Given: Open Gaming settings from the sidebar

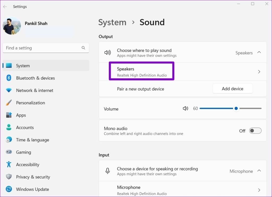Looking at the screenshot, I should (x=8, y=152).
